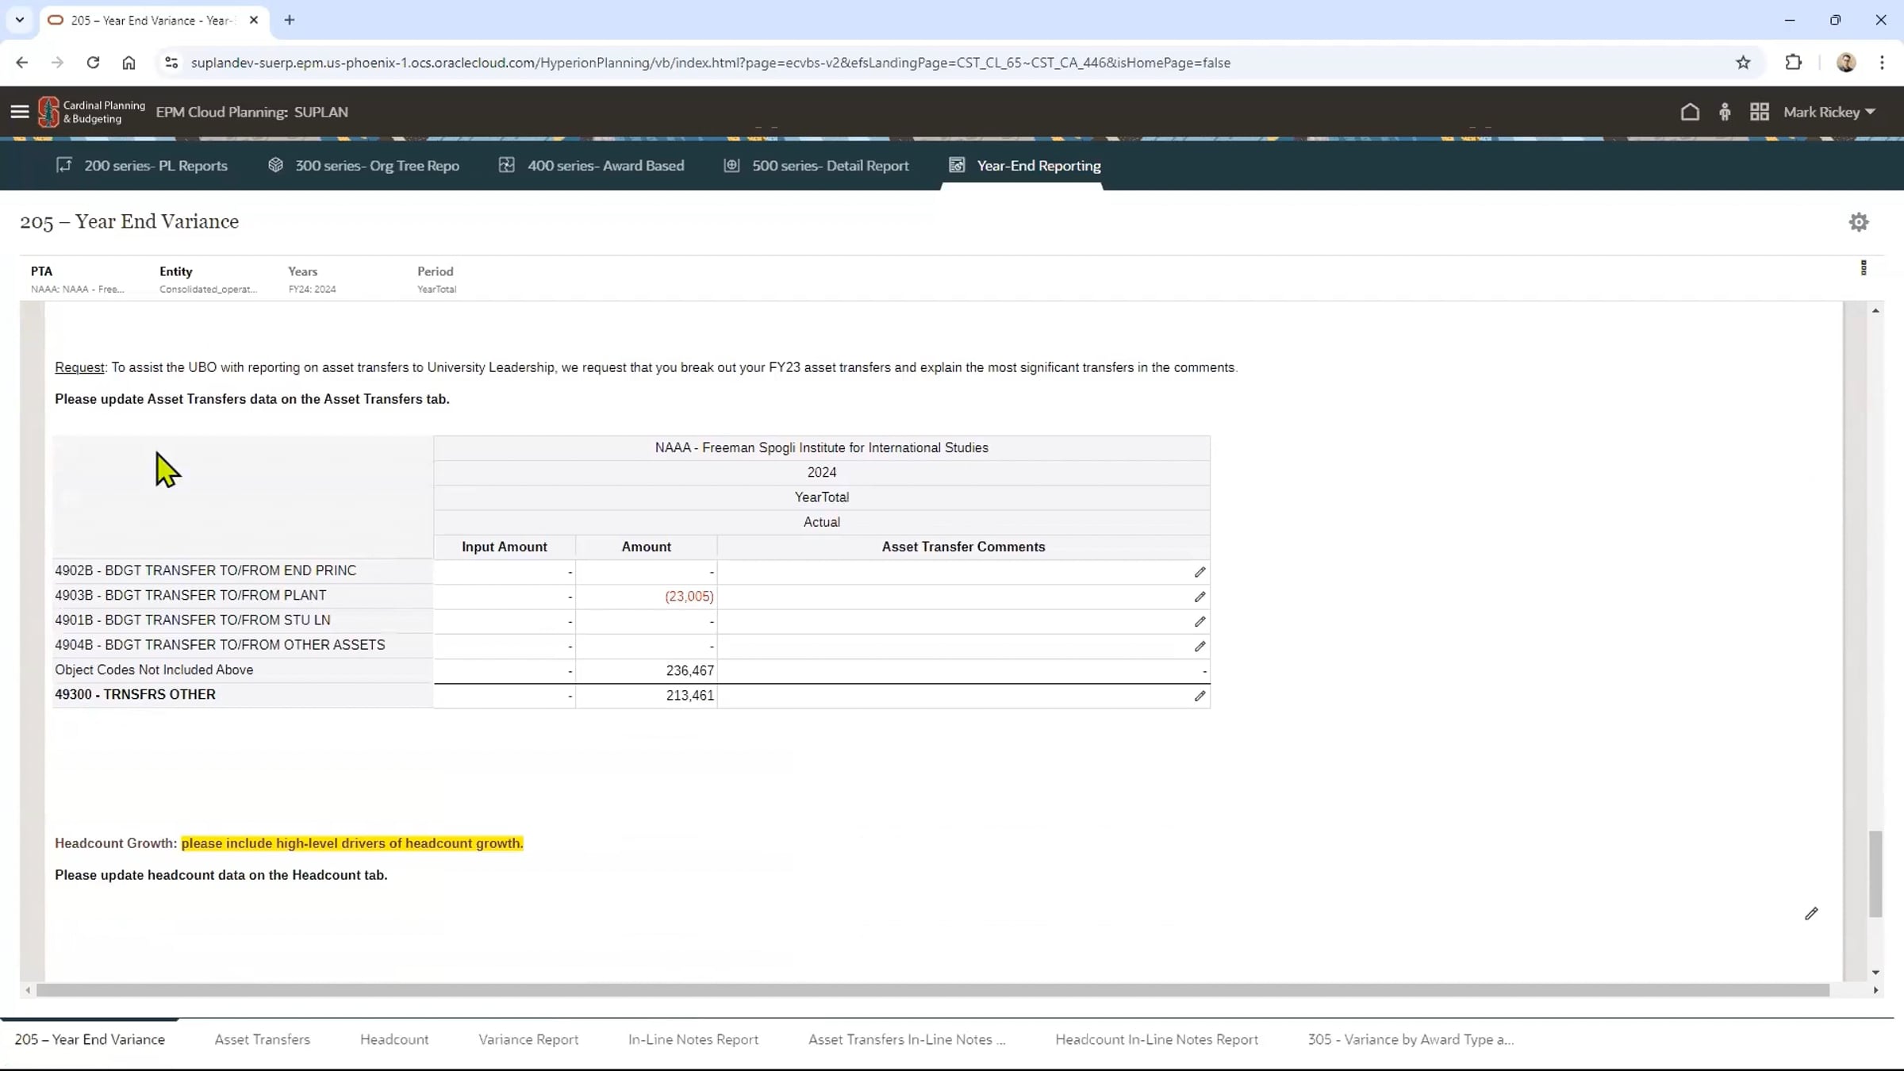The image size is (1904, 1071).
Task: Open the Headcount bottom tab
Action: click(394, 1039)
